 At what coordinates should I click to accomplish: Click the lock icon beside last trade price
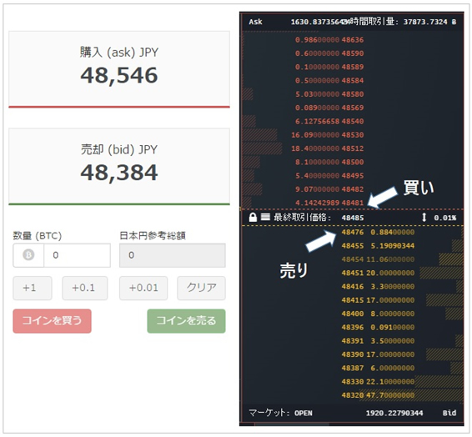(253, 217)
